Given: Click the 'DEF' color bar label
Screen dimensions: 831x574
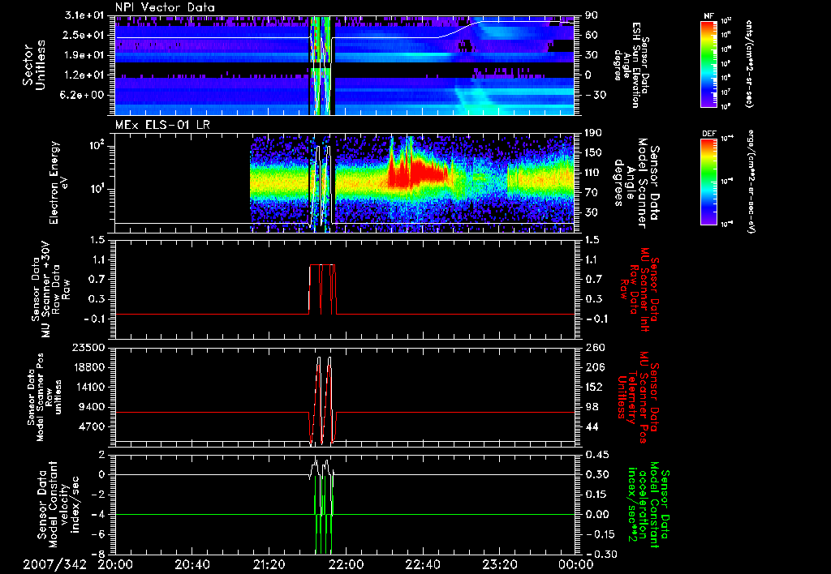Looking at the screenshot, I should tap(709, 134).
